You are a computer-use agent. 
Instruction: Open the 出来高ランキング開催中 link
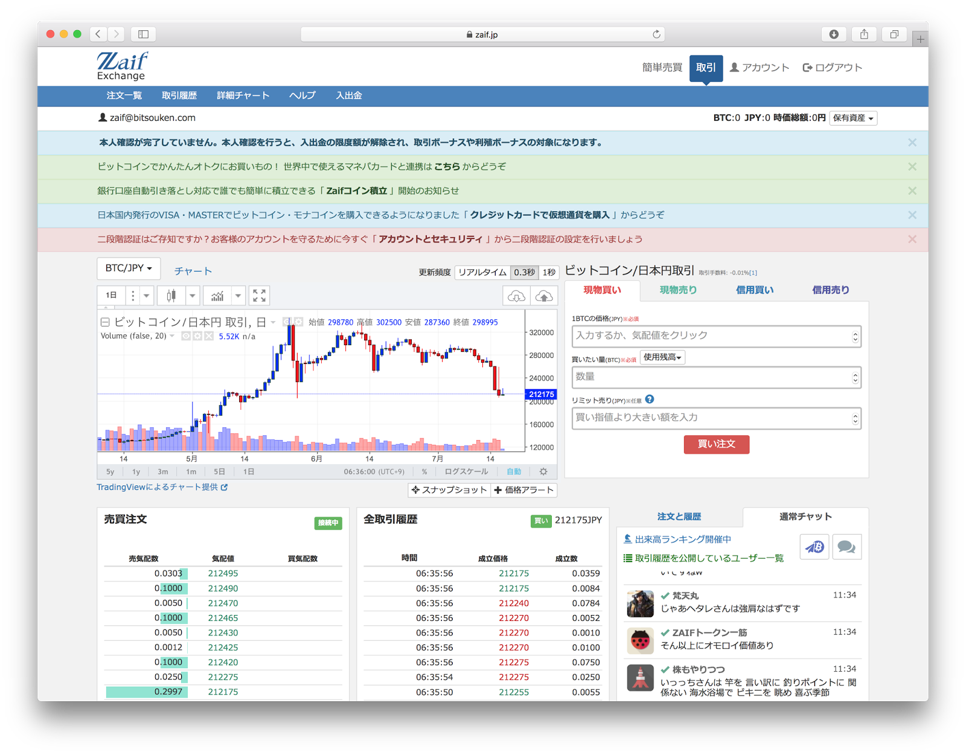tap(677, 539)
